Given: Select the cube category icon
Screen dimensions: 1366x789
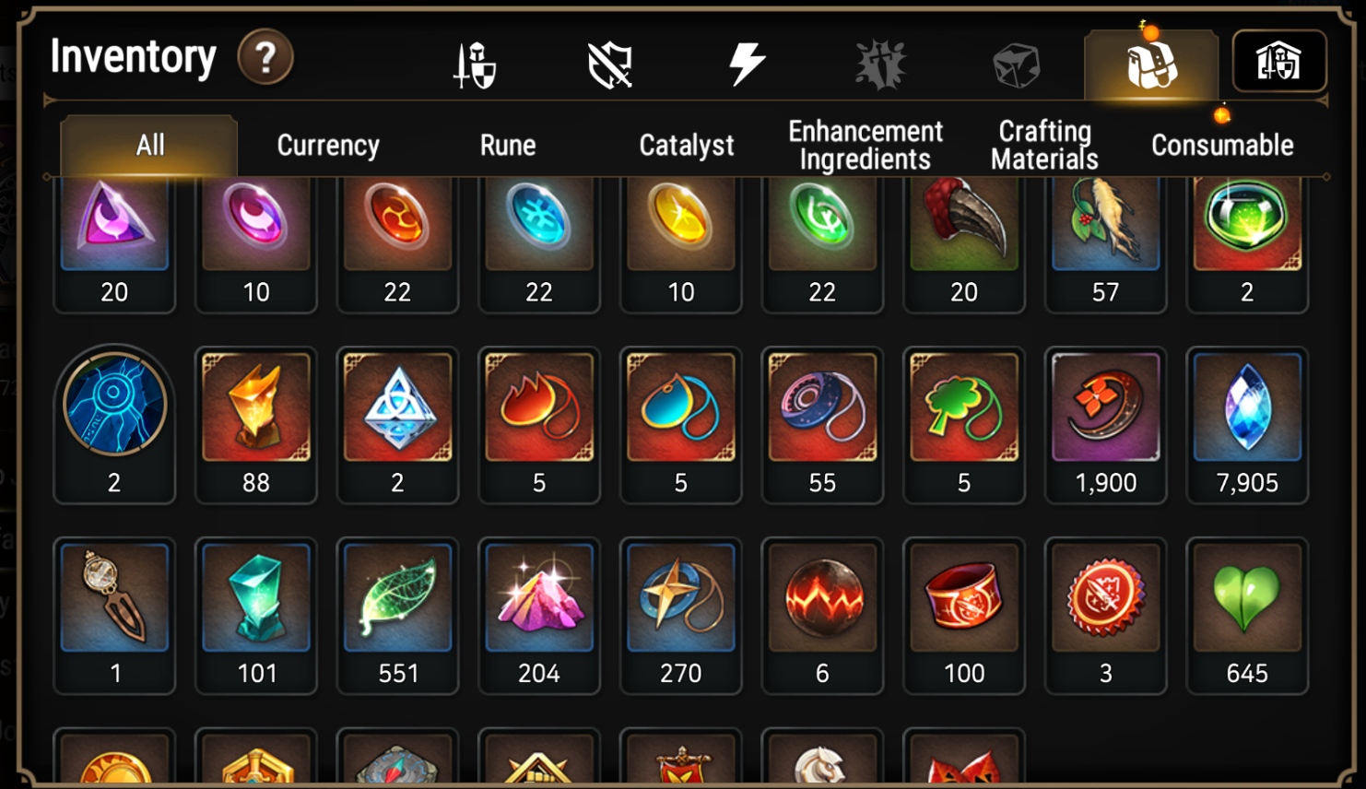Looking at the screenshot, I should [x=1016, y=65].
